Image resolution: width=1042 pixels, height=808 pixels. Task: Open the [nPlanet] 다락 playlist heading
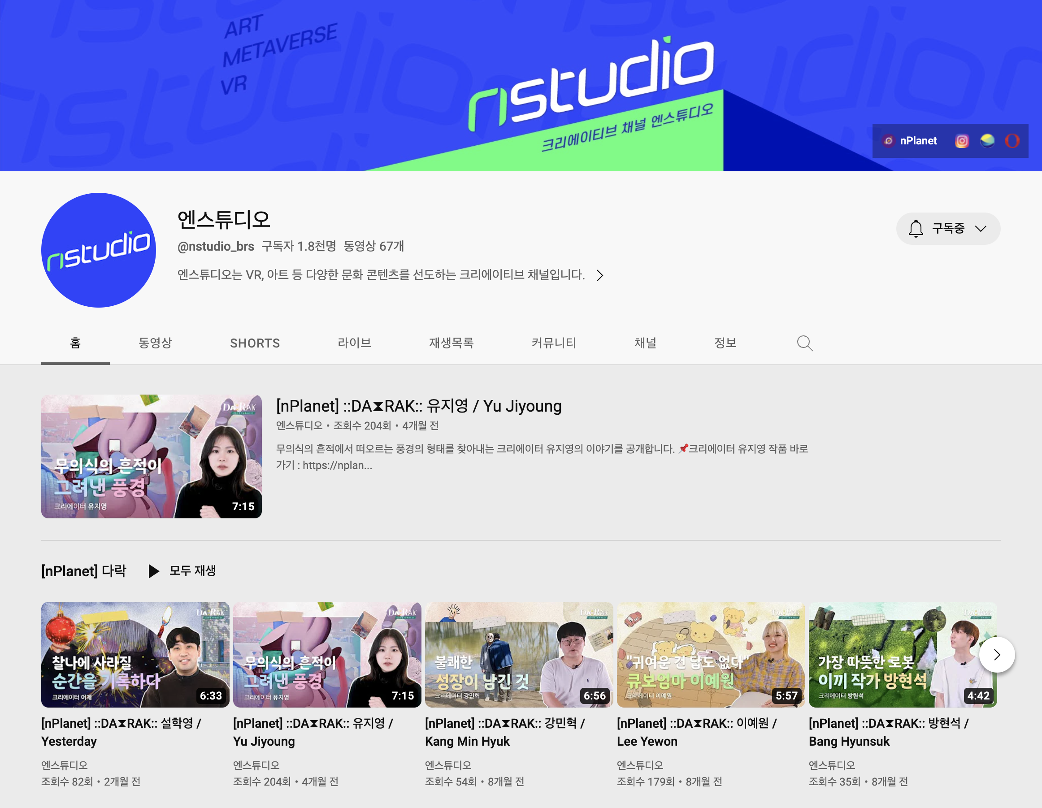coord(83,571)
